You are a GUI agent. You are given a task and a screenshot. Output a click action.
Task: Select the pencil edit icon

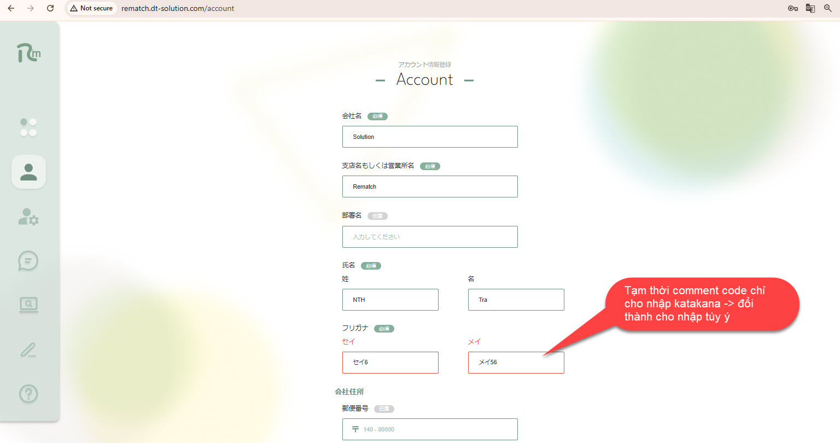pyautogui.click(x=28, y=350)
